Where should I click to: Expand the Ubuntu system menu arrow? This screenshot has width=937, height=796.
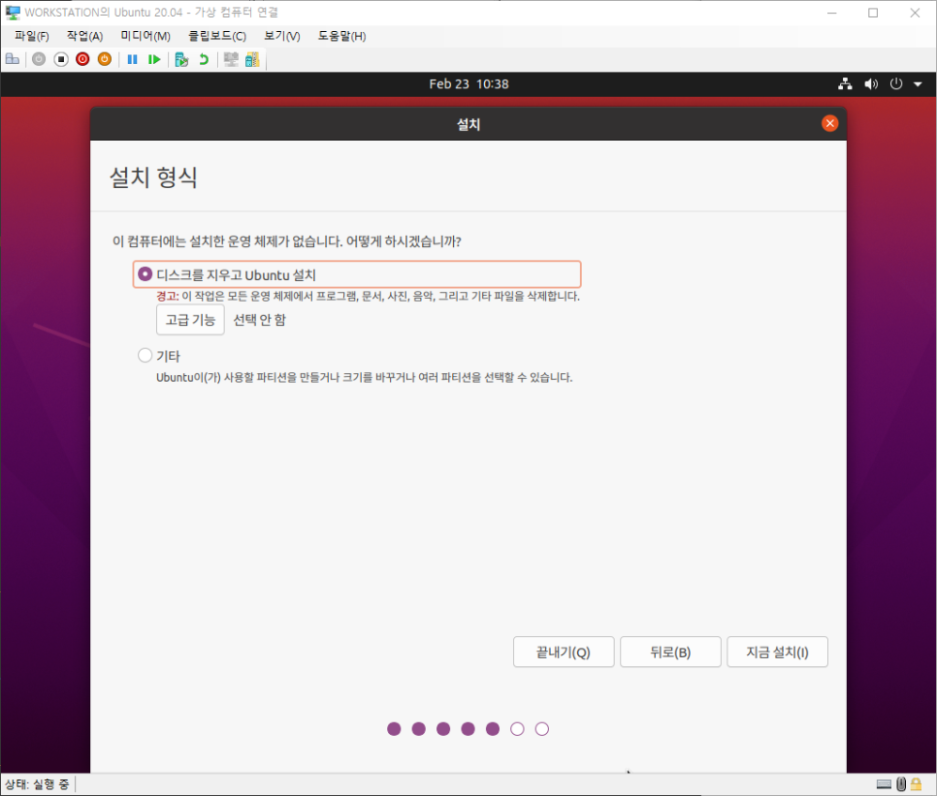tap(918, 84)
